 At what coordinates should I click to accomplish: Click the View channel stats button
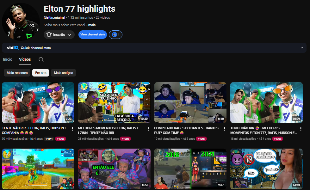[92, 34]
